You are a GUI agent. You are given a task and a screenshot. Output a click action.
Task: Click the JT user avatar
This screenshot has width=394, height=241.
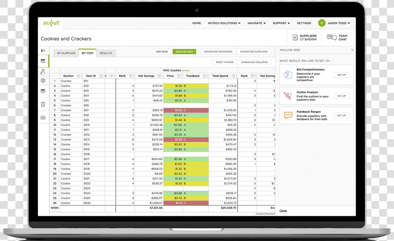[x=322, y=23]
